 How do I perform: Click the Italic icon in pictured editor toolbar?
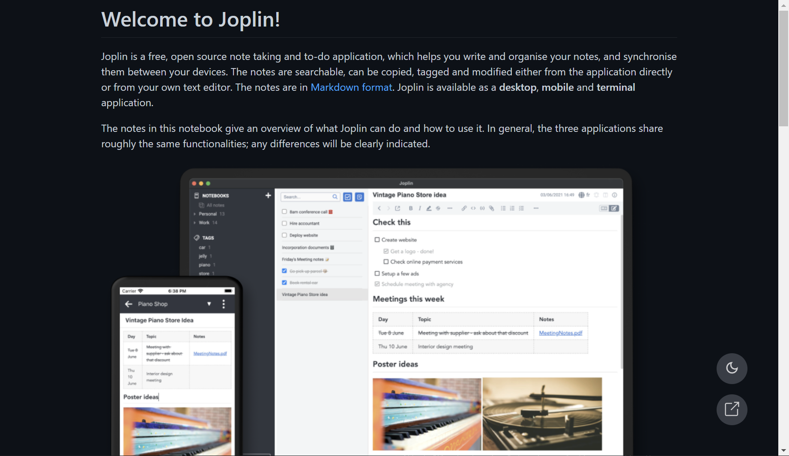click(420, 208)
